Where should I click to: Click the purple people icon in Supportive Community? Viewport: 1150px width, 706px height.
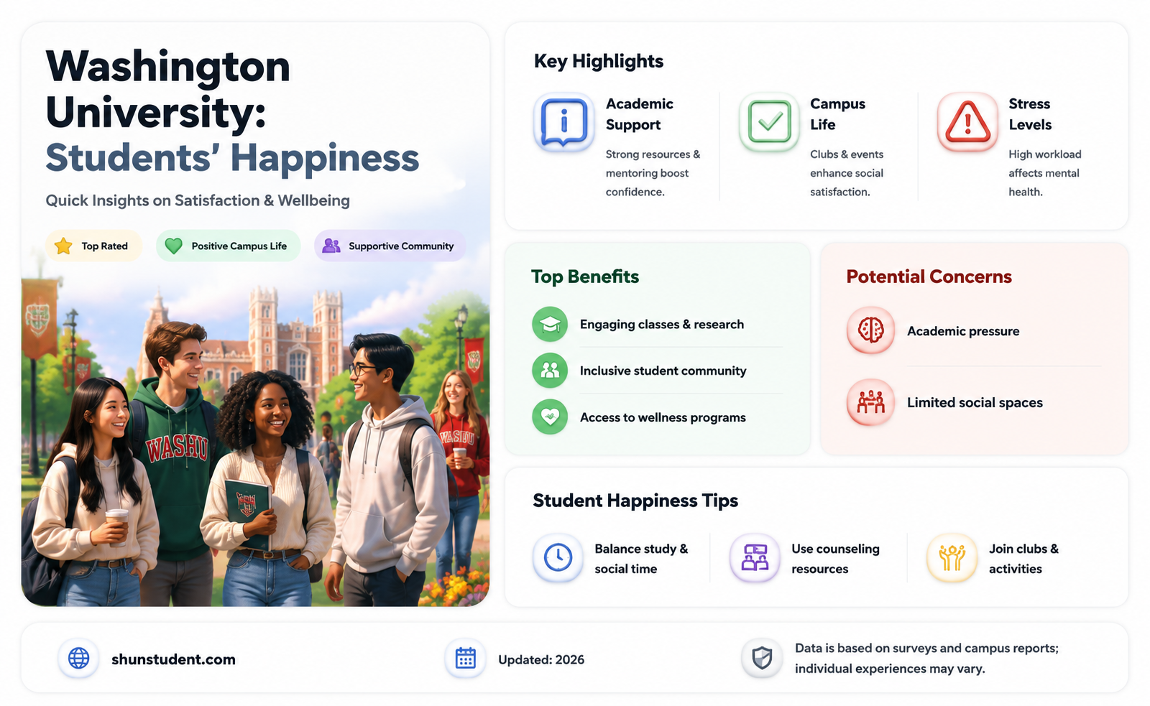click(x=331, y=246)
